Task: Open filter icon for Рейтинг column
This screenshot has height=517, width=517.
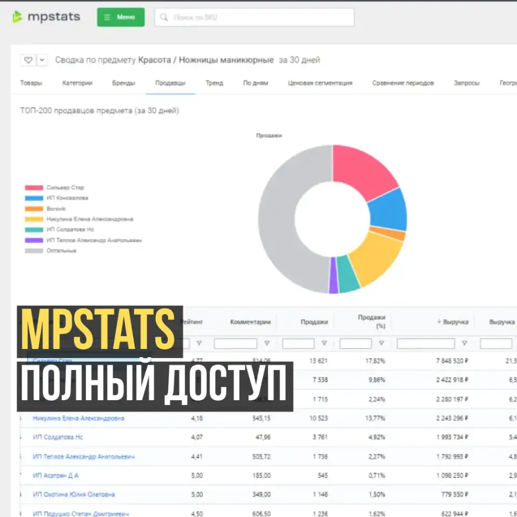Action: click(199, 343)
